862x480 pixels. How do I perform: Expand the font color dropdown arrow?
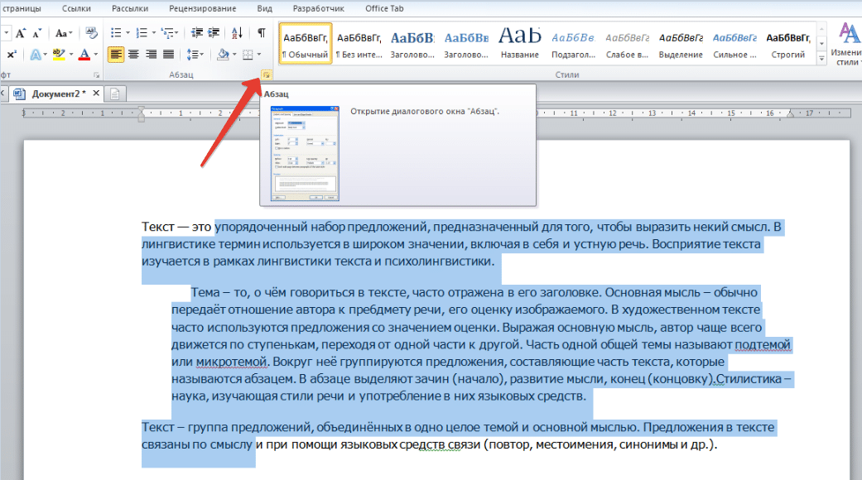[x=96, y=55]
